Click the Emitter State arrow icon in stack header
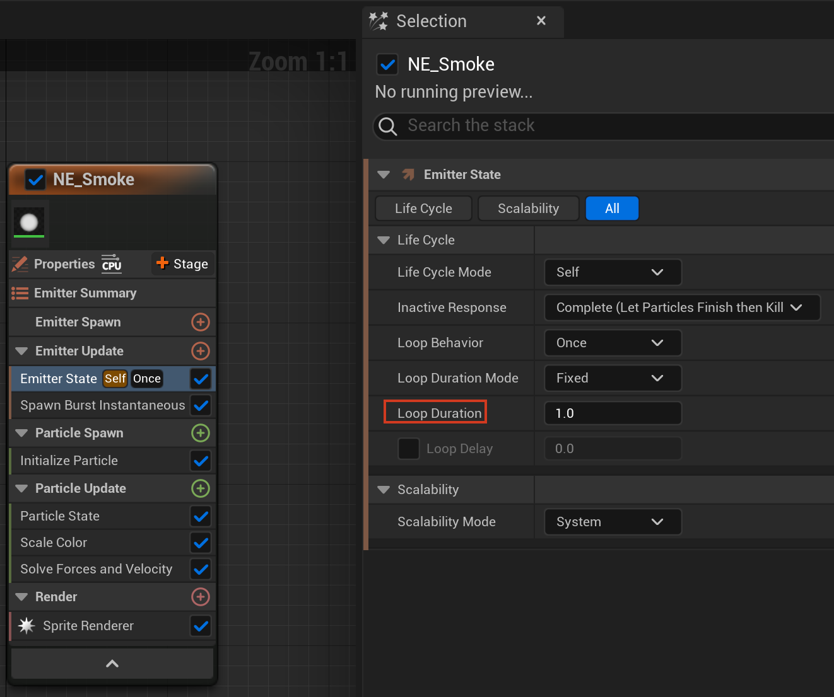834x697 pixels. 408,175
